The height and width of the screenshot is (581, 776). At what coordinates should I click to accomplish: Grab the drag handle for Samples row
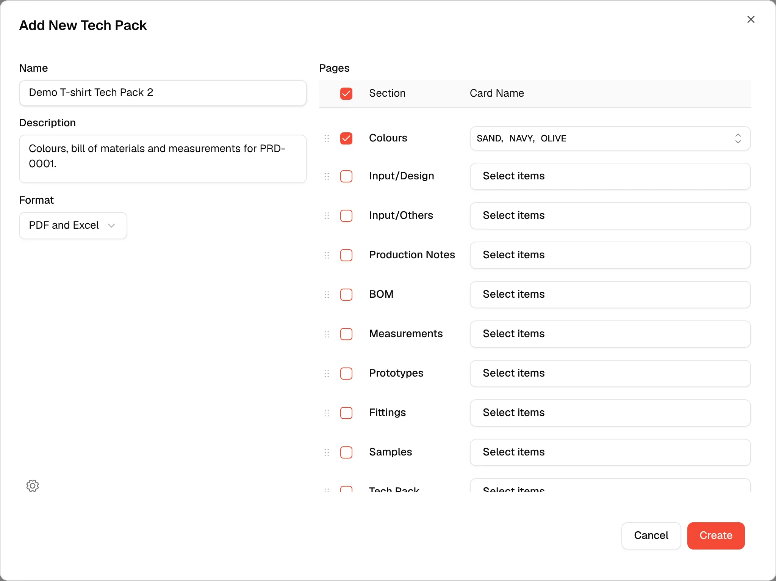[x=327, y=452]
